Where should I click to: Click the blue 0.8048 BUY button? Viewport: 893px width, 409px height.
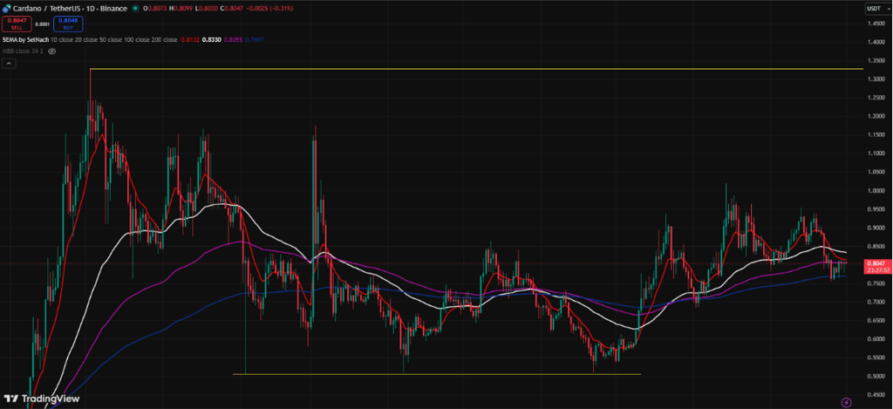click(68, 24)
